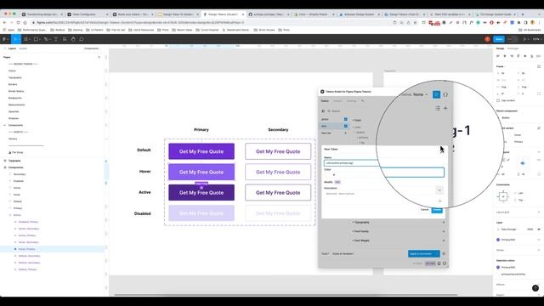Click the Active Secondary button variant on canvas
Screen dimensions: 544x306
point(278,193)
